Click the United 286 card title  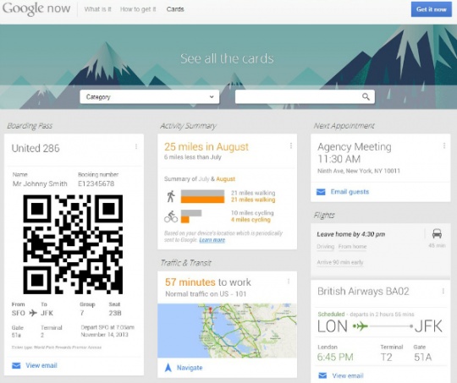point(36,148)
